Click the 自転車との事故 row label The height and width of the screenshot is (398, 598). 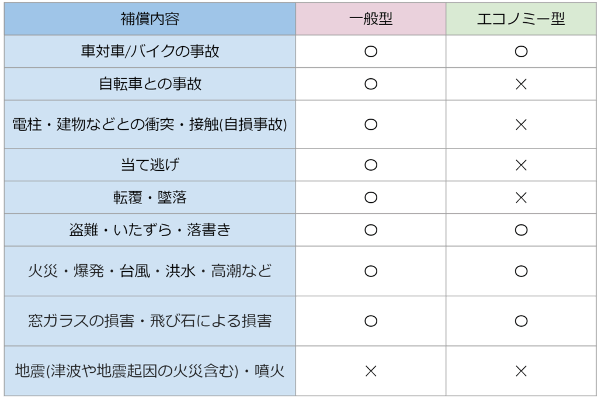point(150,84)
